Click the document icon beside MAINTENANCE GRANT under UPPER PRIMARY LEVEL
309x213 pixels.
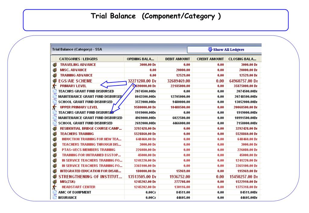coord(55,118)
